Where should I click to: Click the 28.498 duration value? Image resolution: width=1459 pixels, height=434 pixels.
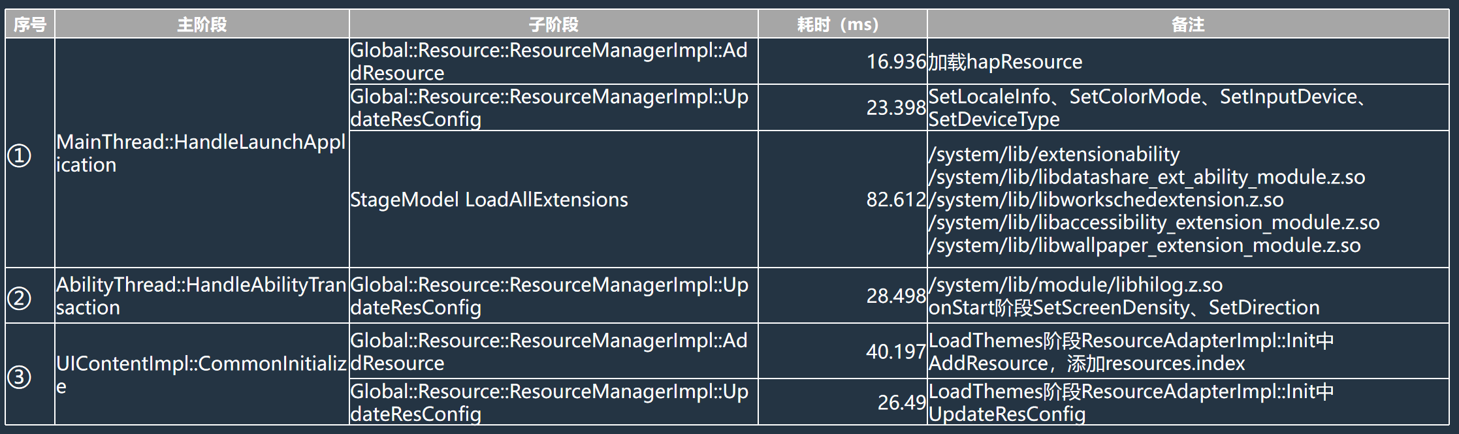pyautogui.click(x=896, y=296)
